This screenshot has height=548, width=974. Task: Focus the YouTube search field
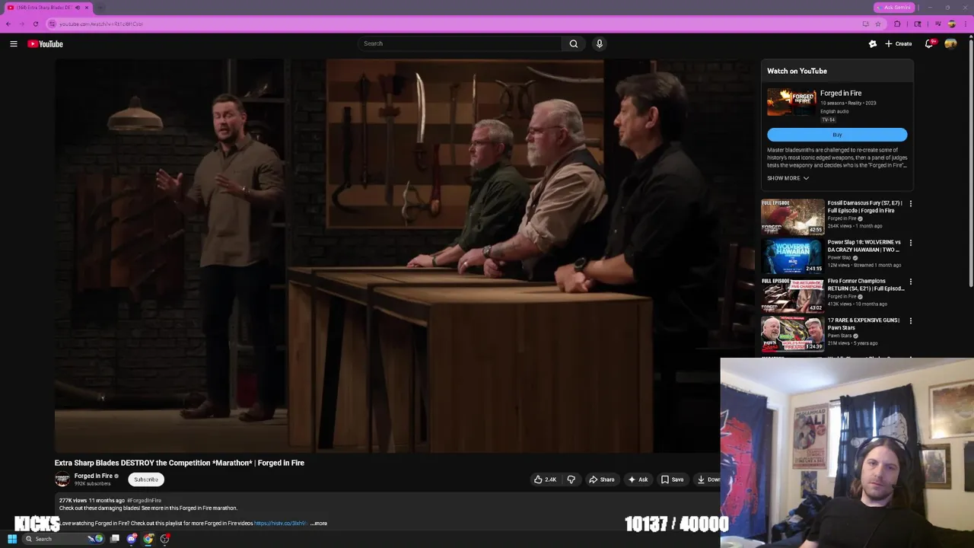point(460,43)
